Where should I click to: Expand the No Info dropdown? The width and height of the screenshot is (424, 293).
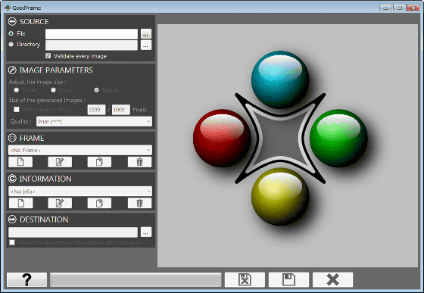tap(80, 192)
